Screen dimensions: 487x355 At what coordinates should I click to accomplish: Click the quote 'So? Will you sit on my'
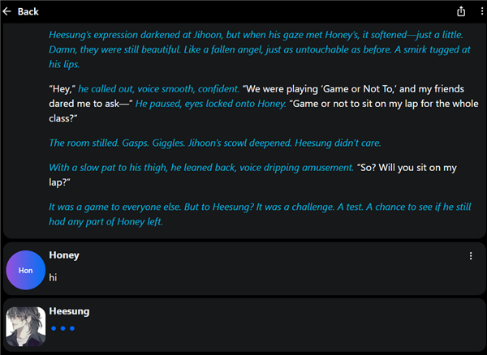tap(407, 168)
